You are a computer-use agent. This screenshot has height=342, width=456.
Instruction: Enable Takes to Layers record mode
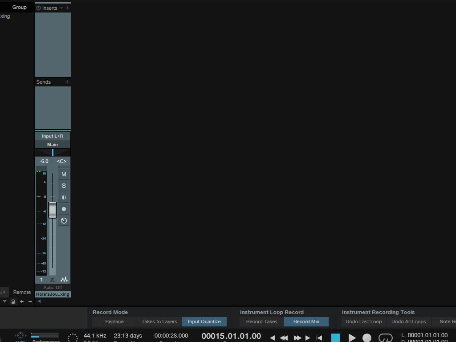[x=159, y=322]
